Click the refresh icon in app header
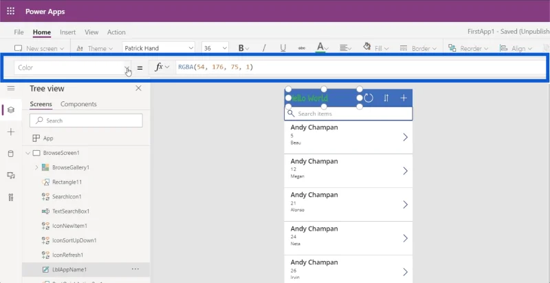Image resolution: width=550 pixels, height=283 pixels. 368,98
